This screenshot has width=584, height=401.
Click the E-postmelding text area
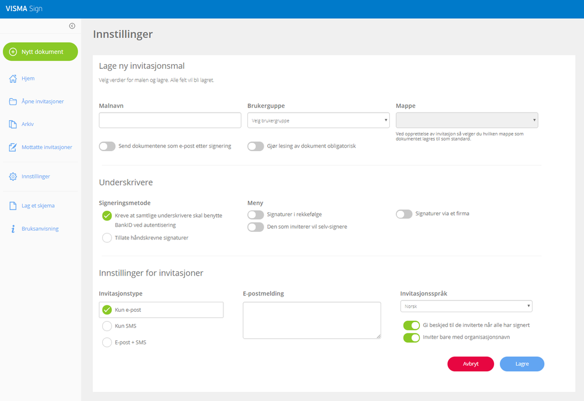click(312, 320)
